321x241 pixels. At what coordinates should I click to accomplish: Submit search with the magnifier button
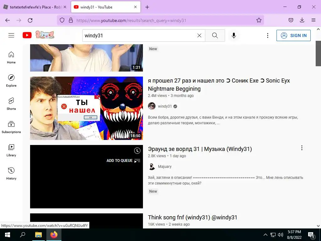(x=215, y=35)
